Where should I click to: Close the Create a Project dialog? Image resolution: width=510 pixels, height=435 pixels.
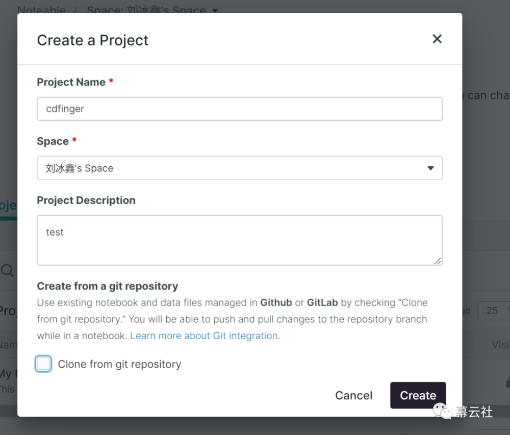click(437, 39)
